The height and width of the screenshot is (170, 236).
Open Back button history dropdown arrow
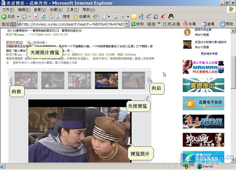click(x=18, y=17)
